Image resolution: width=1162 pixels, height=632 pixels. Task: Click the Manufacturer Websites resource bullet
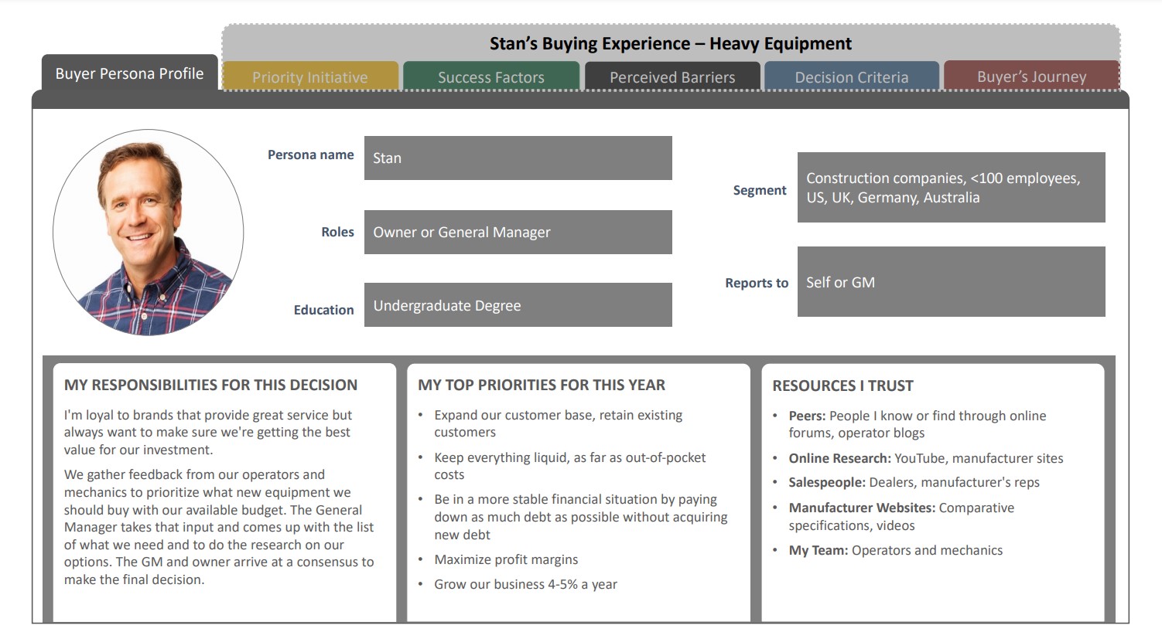[901, 516]
